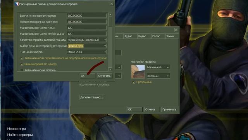248x140 pixels.
Task: Toggle auto-switch to picked-up powerful weapon
Action: point(22,58)
